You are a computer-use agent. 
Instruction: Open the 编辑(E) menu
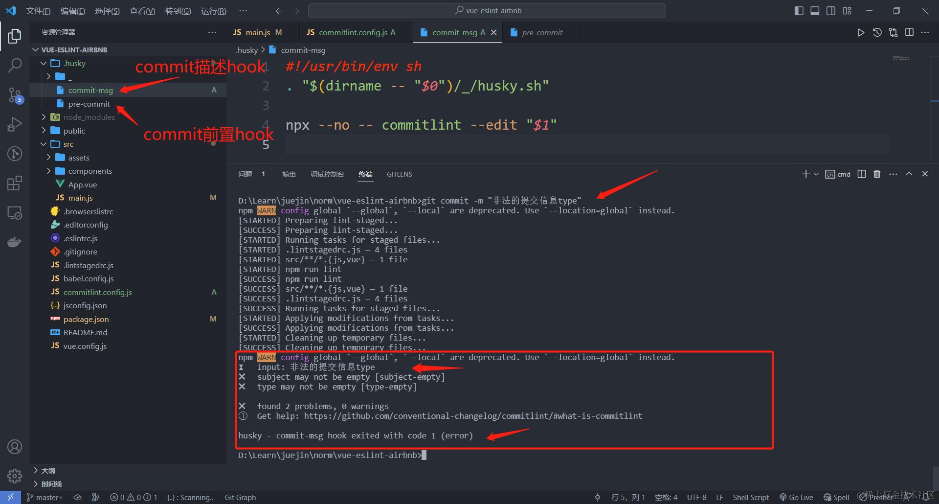click(73, 11)
